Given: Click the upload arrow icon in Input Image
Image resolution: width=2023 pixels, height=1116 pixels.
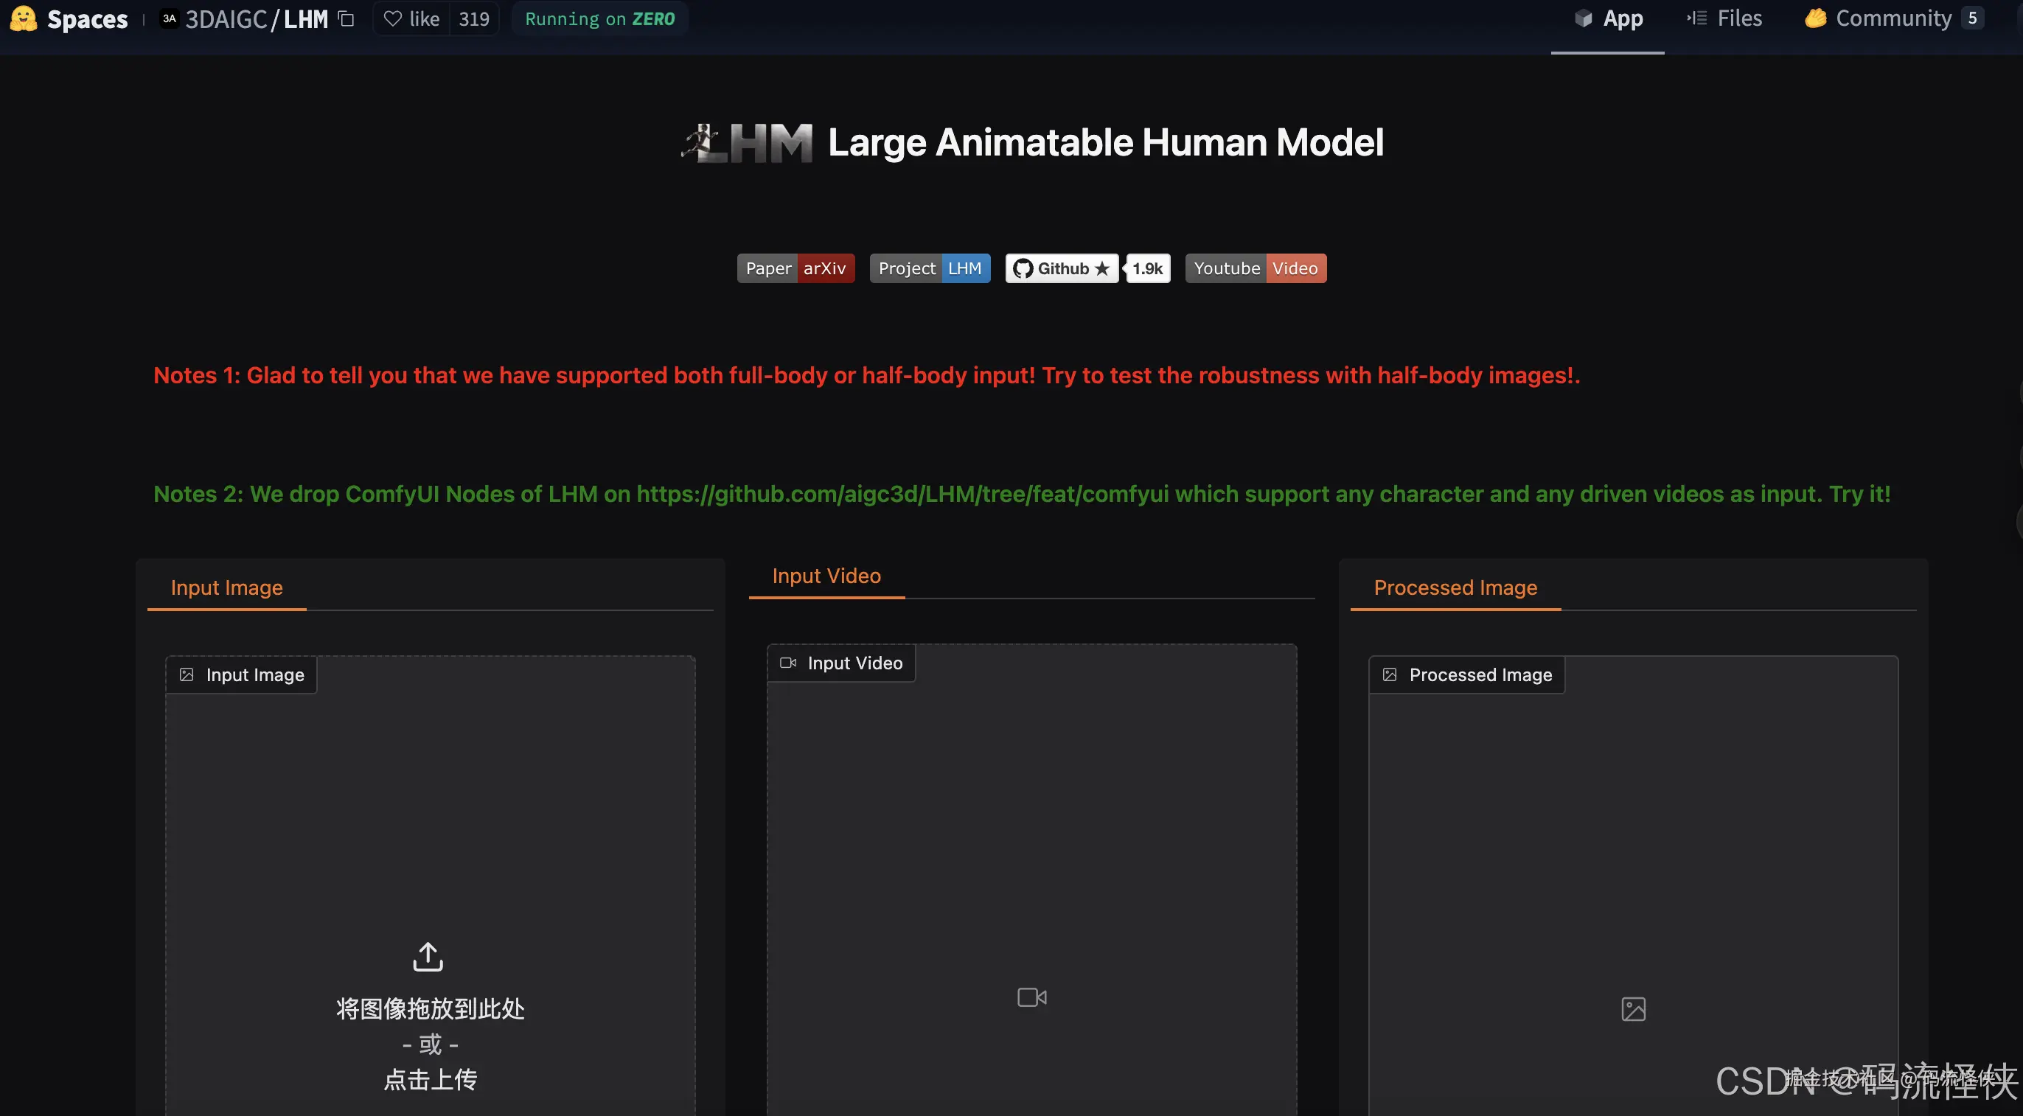Looking at the screenshot, I should [x=428, y=957].
